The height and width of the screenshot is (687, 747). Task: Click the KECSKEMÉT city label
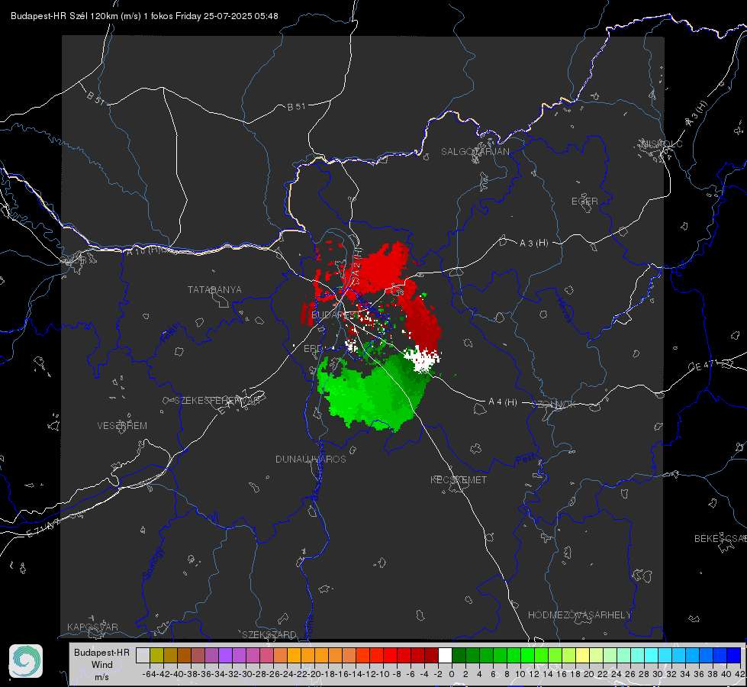(x=459, y=480)
